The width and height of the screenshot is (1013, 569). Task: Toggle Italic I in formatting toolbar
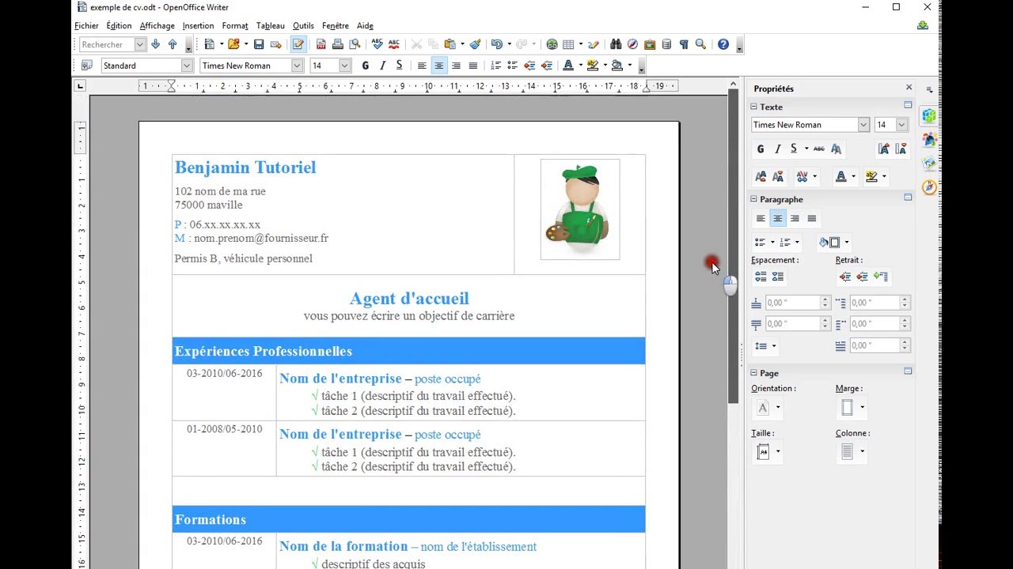(382, 66)
